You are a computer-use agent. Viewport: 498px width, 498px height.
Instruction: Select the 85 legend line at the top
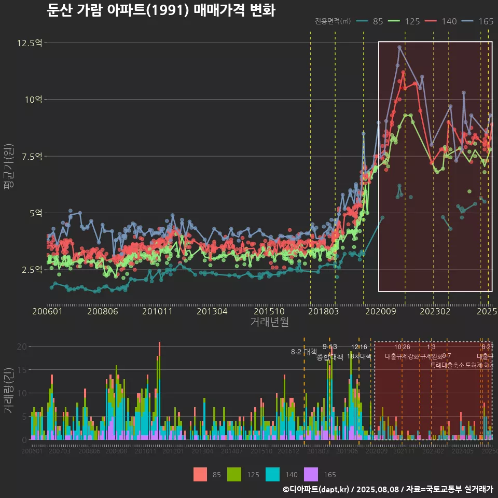coord(362,21)
